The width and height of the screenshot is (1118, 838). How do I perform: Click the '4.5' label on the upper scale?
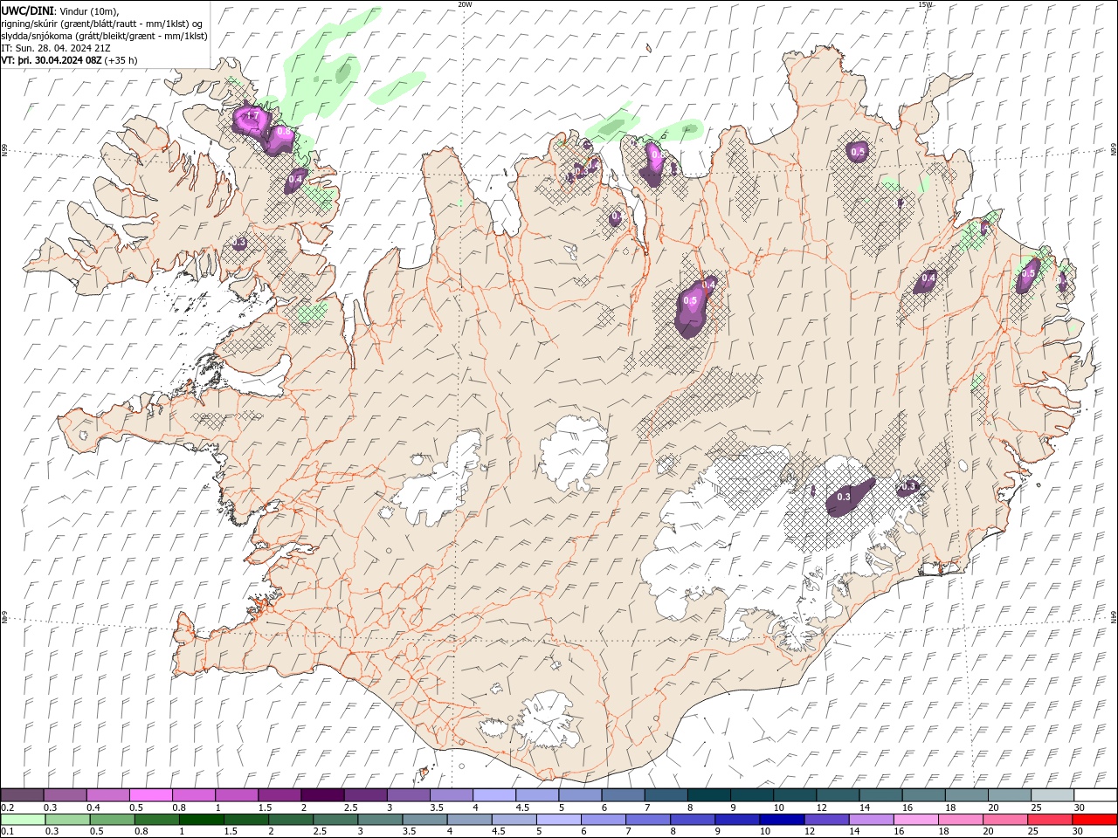[521, 807]
